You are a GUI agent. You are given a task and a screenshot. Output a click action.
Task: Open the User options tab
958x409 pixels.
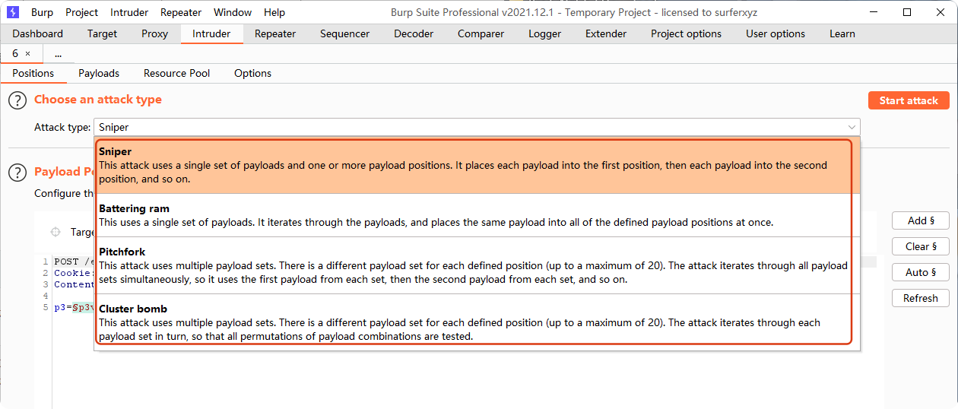point(776,33)
